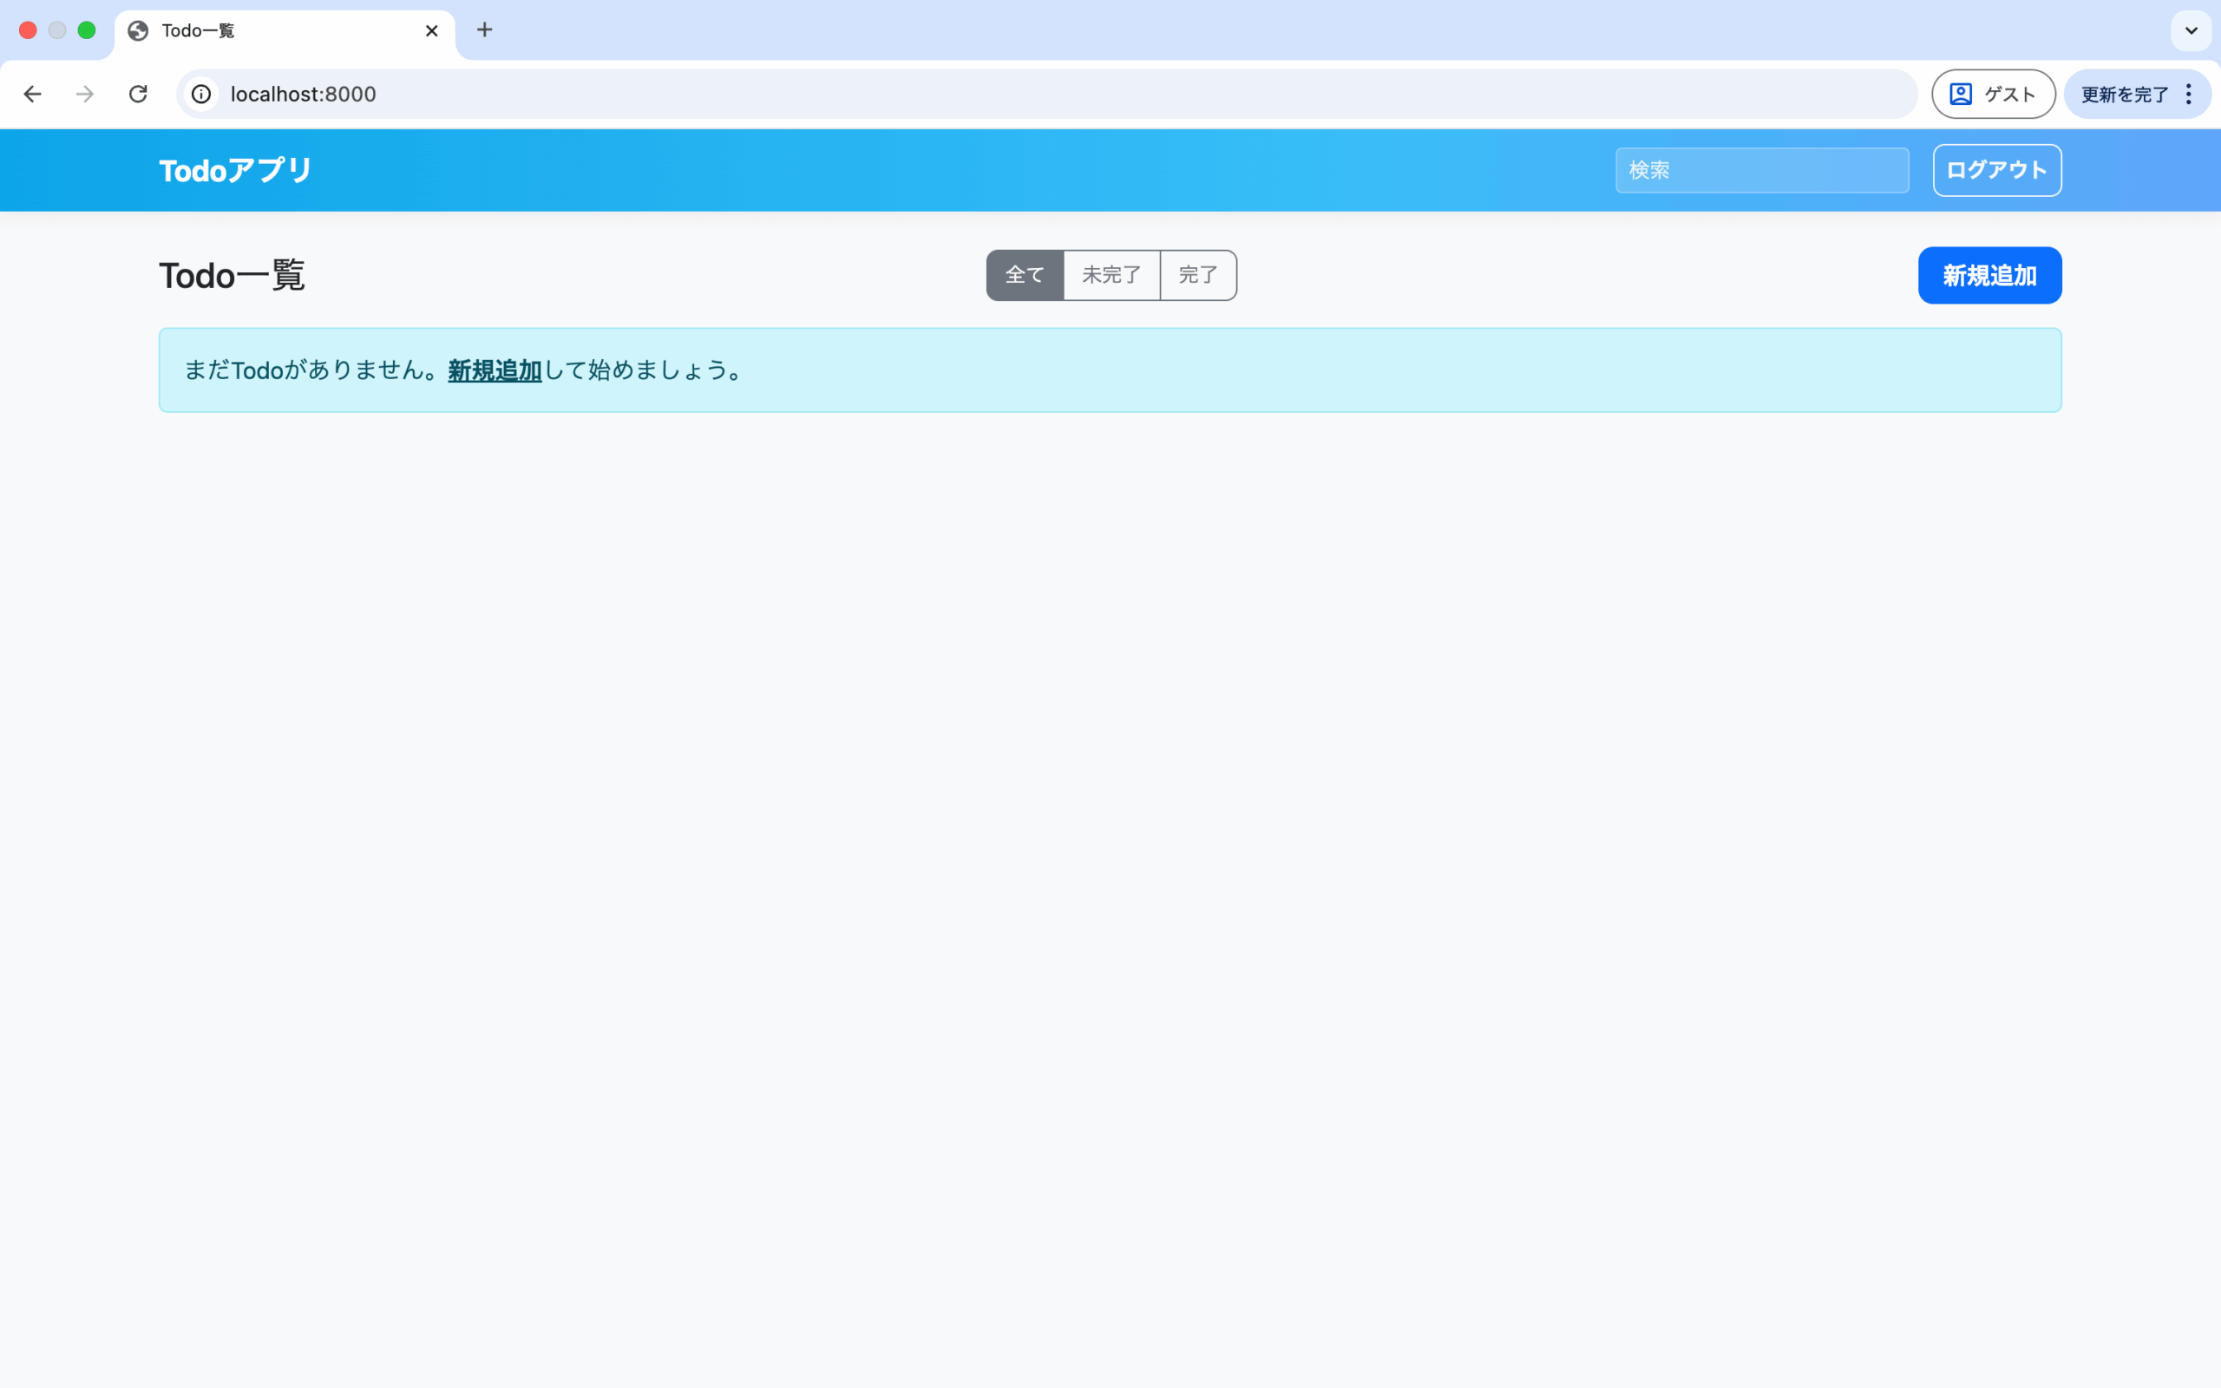Click the Todoアプリ brand title

[x=235, y=170]
